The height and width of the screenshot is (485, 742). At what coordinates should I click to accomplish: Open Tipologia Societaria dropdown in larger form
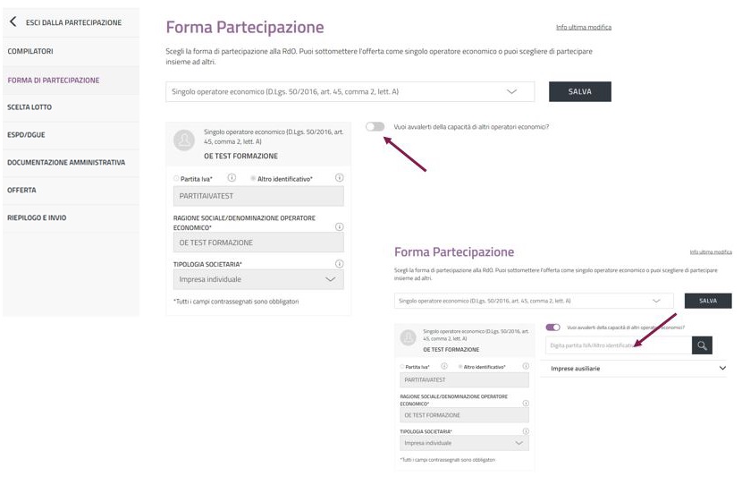tap(258, 279)
